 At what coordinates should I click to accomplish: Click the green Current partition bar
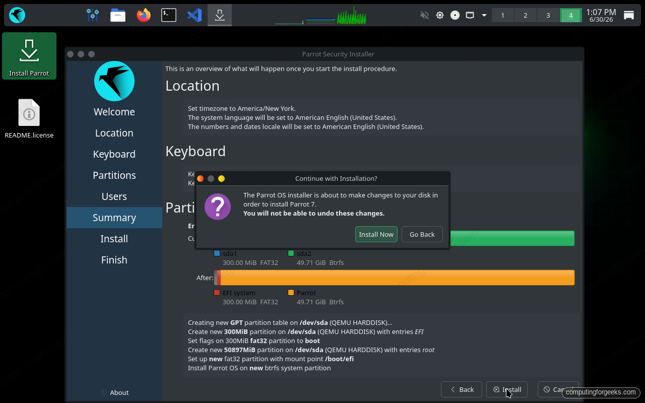point(512,238)
